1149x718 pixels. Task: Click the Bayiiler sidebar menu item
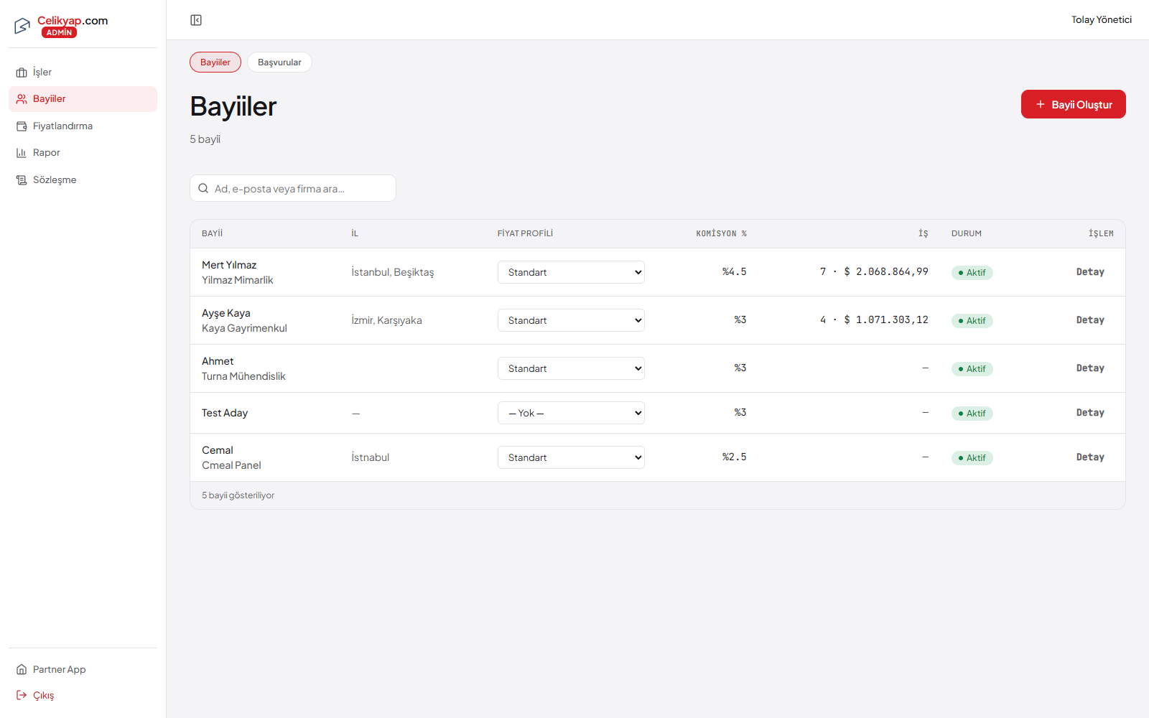click(x=83, y=99)
